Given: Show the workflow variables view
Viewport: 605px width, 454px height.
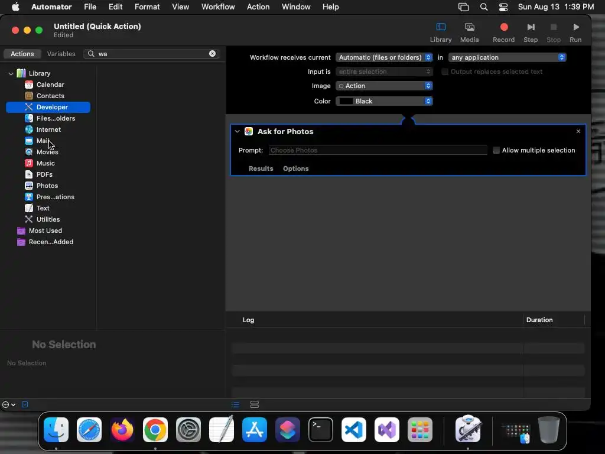Looking at the screenshot, I should (254, 404).
